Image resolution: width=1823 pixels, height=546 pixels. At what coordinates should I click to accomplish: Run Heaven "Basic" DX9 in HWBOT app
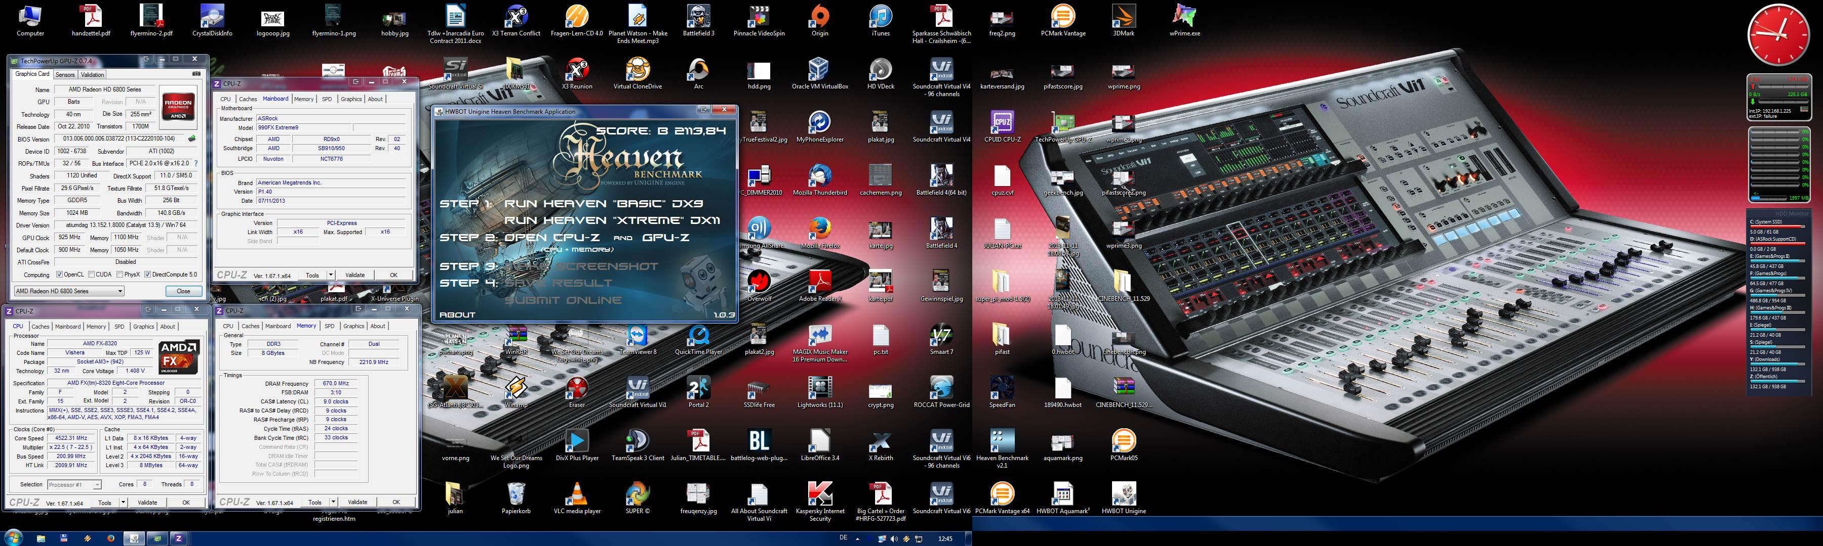point(604,203)
